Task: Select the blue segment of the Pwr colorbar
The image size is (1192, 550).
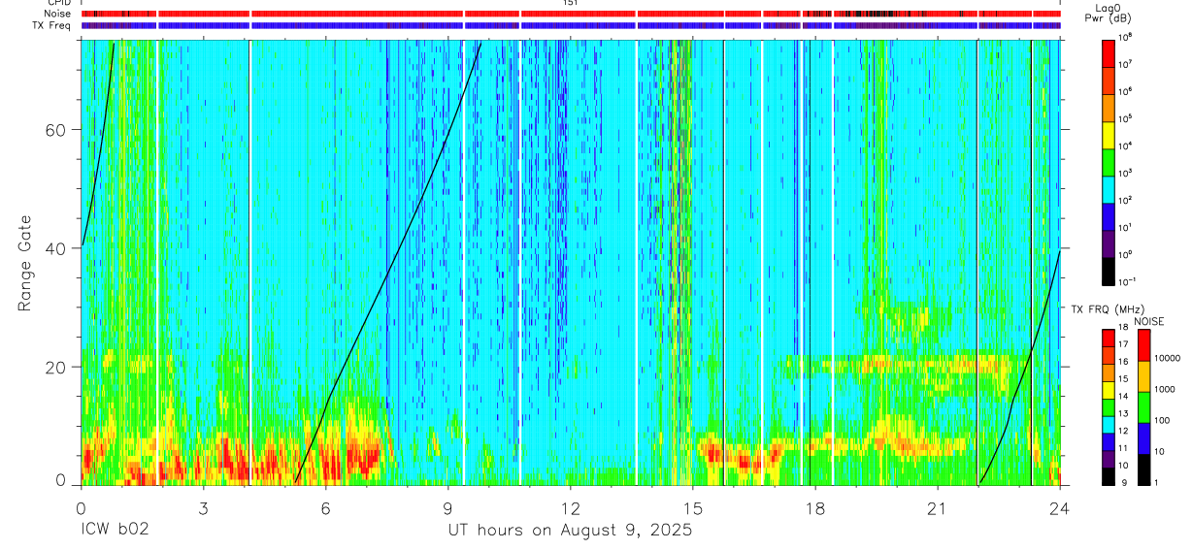Action: (1109, 215)
